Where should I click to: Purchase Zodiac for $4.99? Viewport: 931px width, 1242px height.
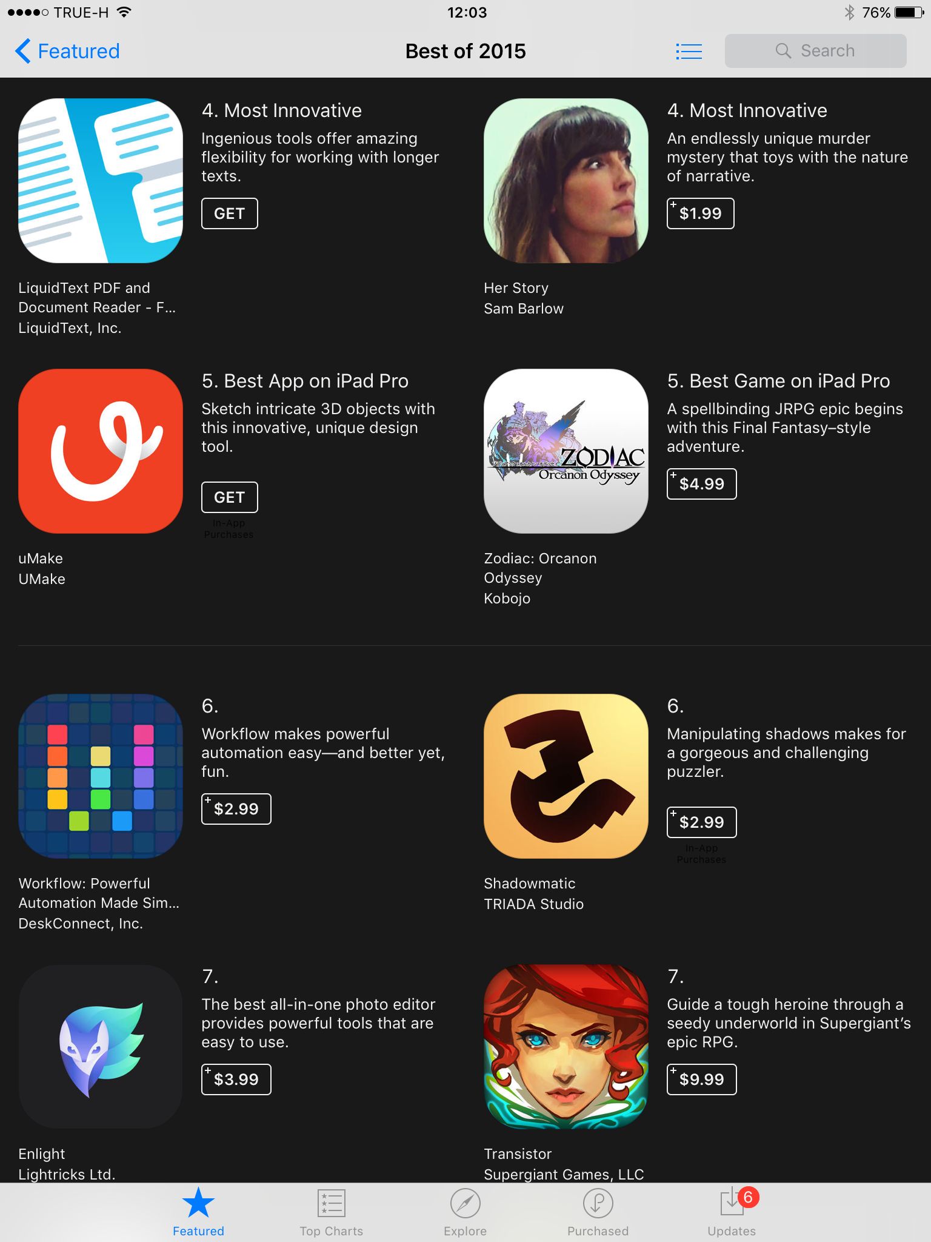[x=702, y=484]
